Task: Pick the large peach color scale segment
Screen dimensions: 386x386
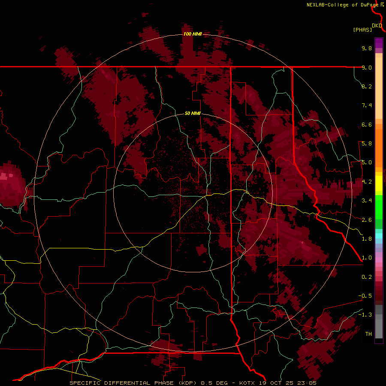Action: click(379, 88)
